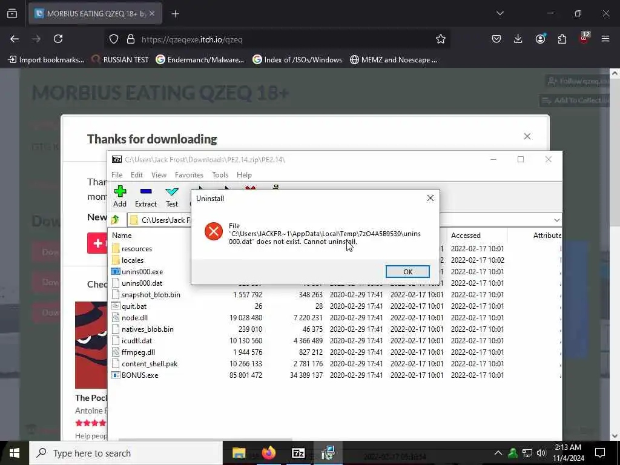This screenshot has width=620, height=465.
Task: Reload the page in Firefox
Action: (58, 39)
